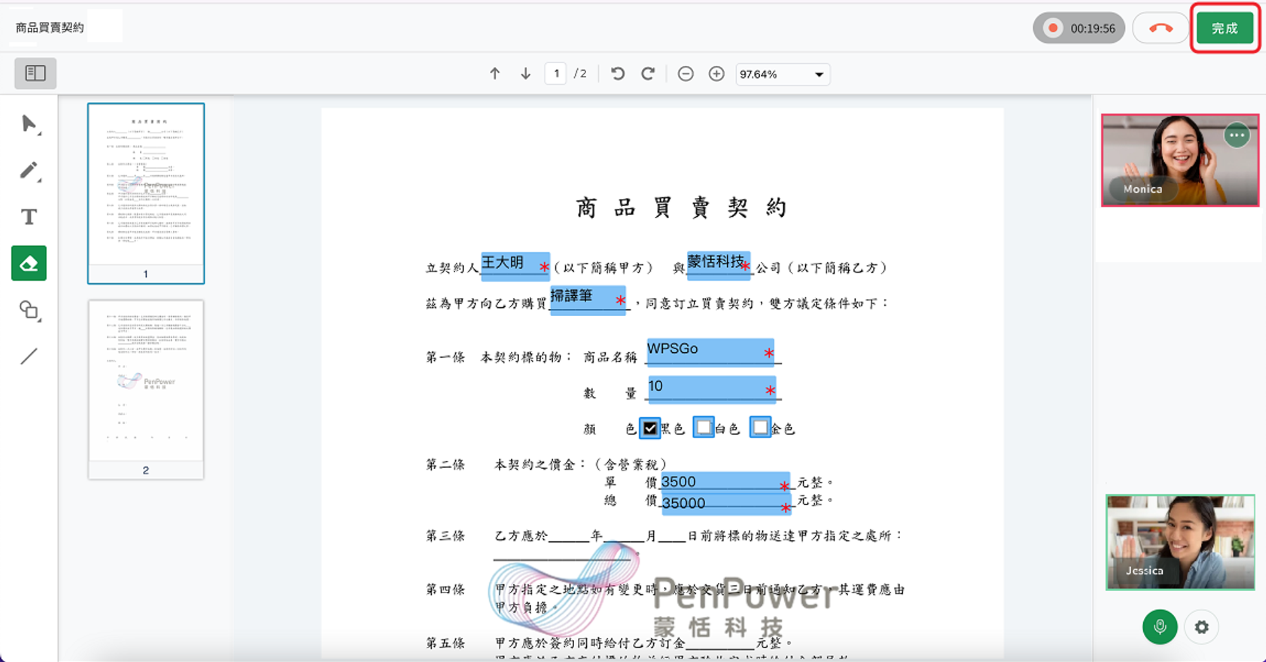
Task: Go to previous page with up arrow
Action: (x=495, y=74)
